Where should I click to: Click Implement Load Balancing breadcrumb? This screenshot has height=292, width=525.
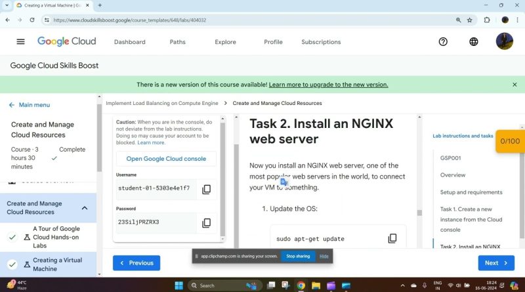[x=161, y=103]
